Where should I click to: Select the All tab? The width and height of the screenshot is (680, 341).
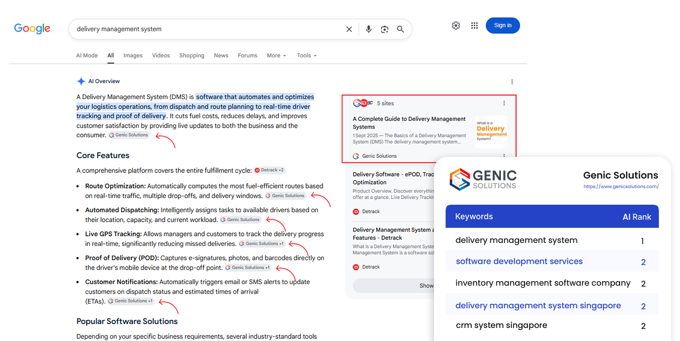click(x=111, y=55)
